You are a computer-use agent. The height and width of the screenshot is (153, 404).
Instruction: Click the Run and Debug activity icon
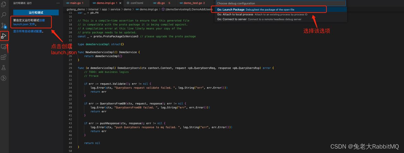[4, 36]
